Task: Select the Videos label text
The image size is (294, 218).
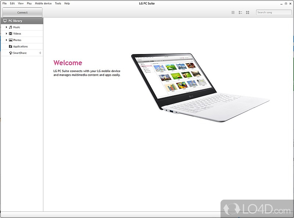Action: click(x=17, y=33)
